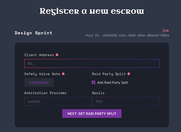
Task: Click the "Raid ID:" prefix text
Action: pyautogui.click(x=93, y=35)
